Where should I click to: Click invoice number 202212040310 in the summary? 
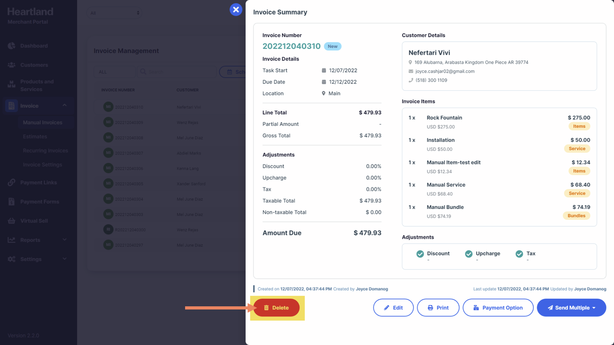coord(291,46)
